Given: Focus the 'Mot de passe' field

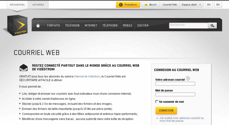Looking at the screenshot, I should pyautogui.click(x=175, y=94).
